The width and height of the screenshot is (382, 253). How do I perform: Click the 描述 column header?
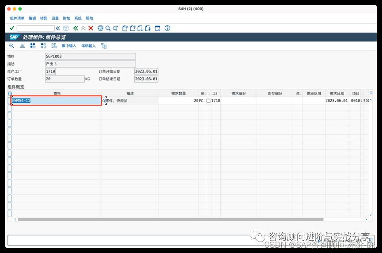[130, 94]
